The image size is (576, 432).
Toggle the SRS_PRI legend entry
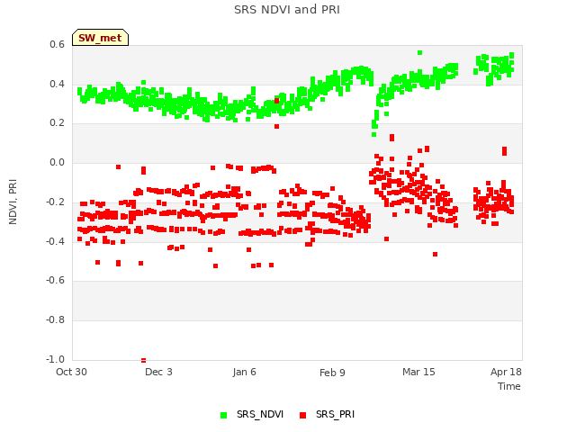click(x=327, y=415)
